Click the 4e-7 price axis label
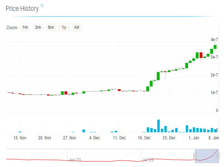The width and height of the screenshot is (224, 167). point(214,40)
